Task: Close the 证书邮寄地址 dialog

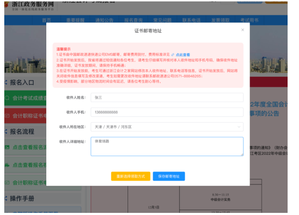Action: 243,30
